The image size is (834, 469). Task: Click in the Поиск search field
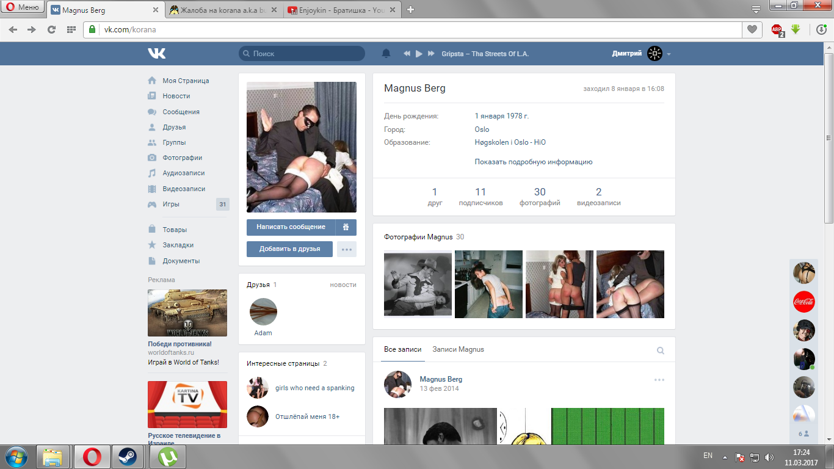(302, 54)
